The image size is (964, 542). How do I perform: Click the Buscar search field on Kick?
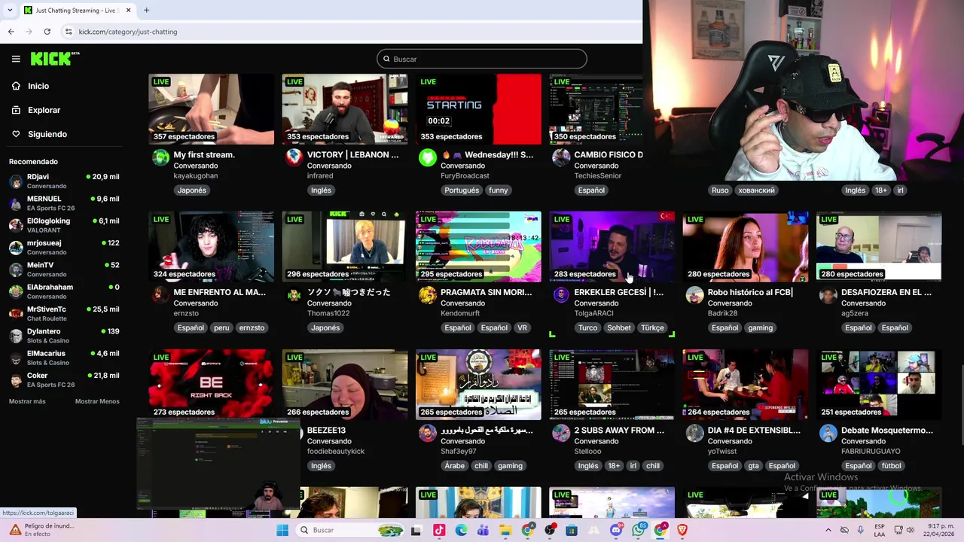(x=482, y=59)
